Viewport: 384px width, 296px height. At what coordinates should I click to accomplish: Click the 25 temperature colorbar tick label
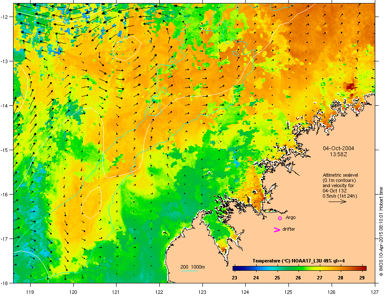pyautogui.click(x=277, y=278)
